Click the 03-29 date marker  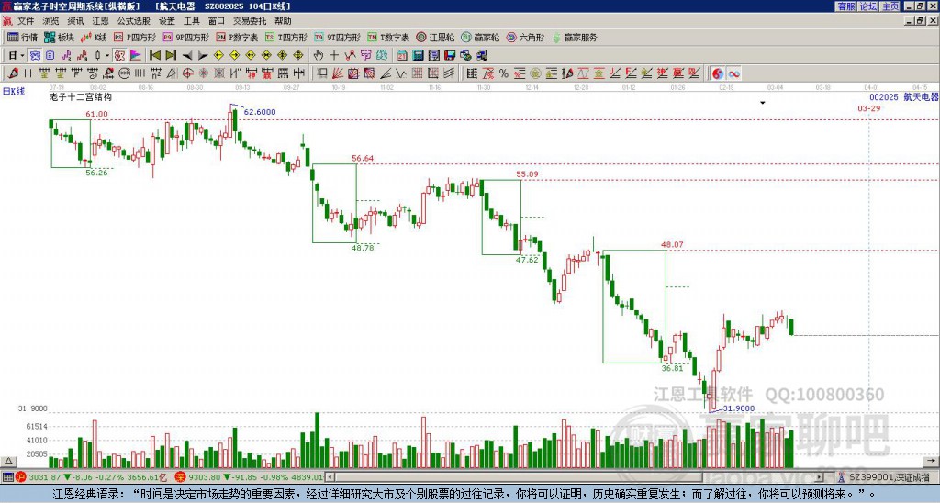tap(869, 108)
